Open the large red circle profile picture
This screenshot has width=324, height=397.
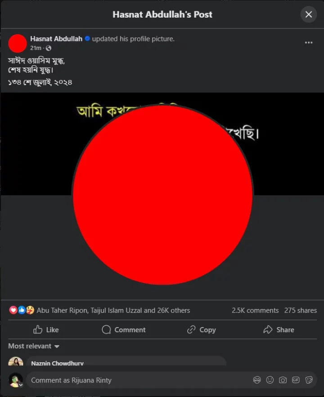pyautogui.click(x=162, y=195)
